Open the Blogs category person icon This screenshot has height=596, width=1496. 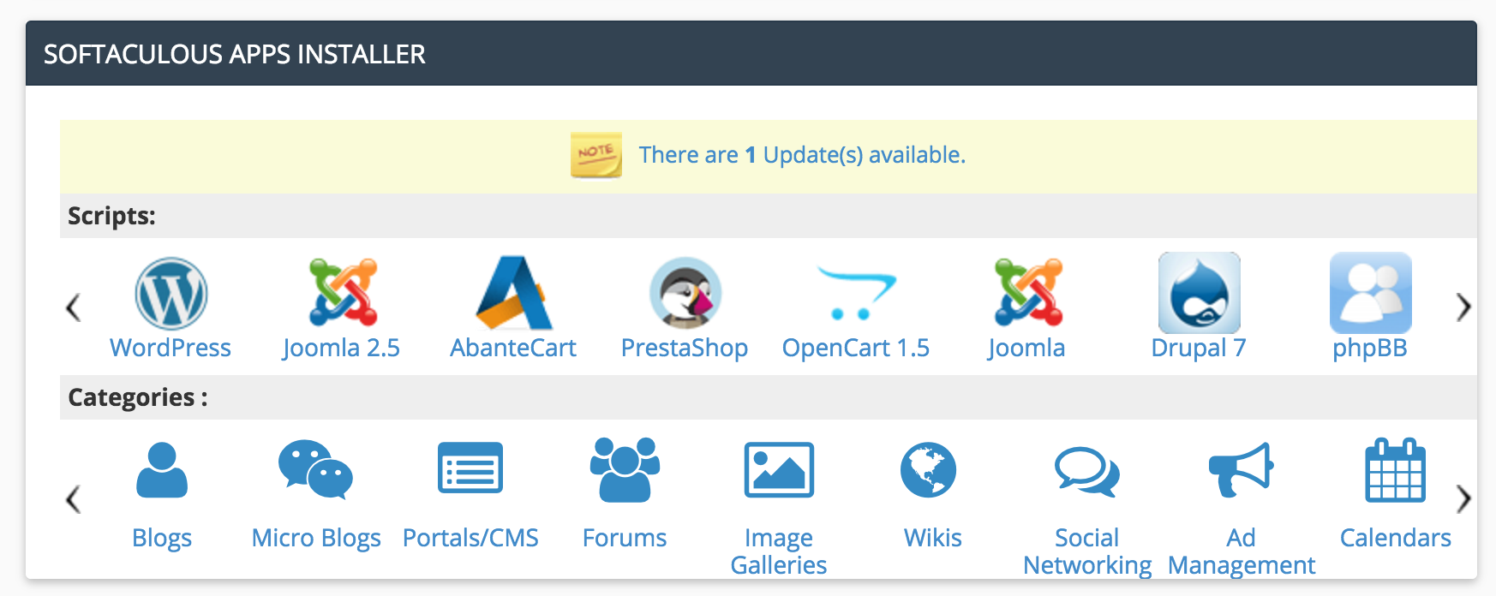click(x=162, y=470)
